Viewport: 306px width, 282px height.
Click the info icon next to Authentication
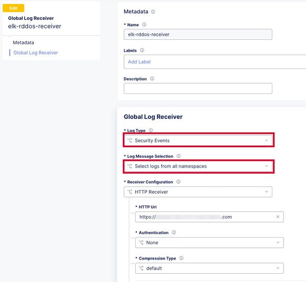pos(174,232)
